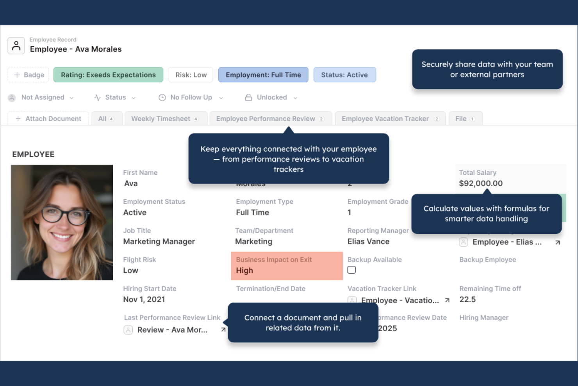
Task: Click the Reporting Manager value Elias Vance
Action: coord(368,241)
